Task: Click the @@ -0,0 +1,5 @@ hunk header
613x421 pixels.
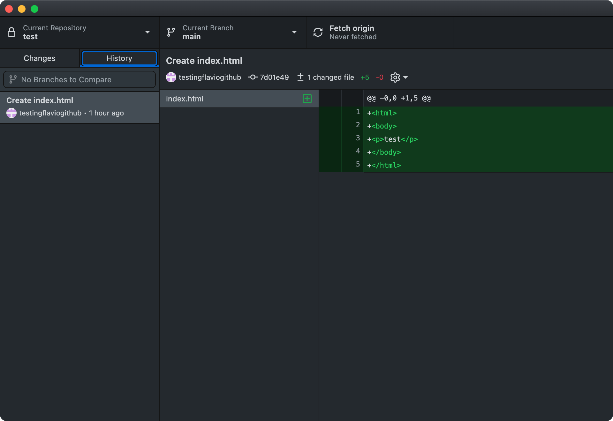Action: point(399,98)
